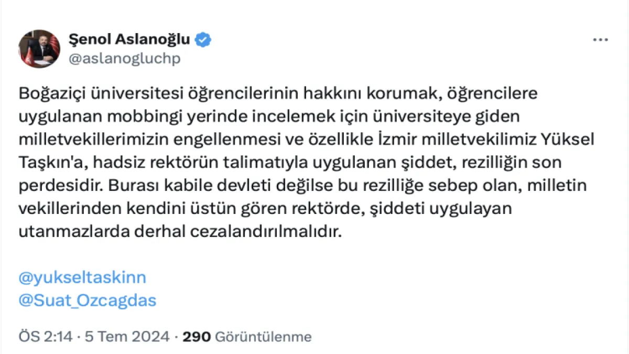Click the ÖS 2:14 post time
Image resolution: width=629 pixels, height=354 pixels.
(46, 336)
